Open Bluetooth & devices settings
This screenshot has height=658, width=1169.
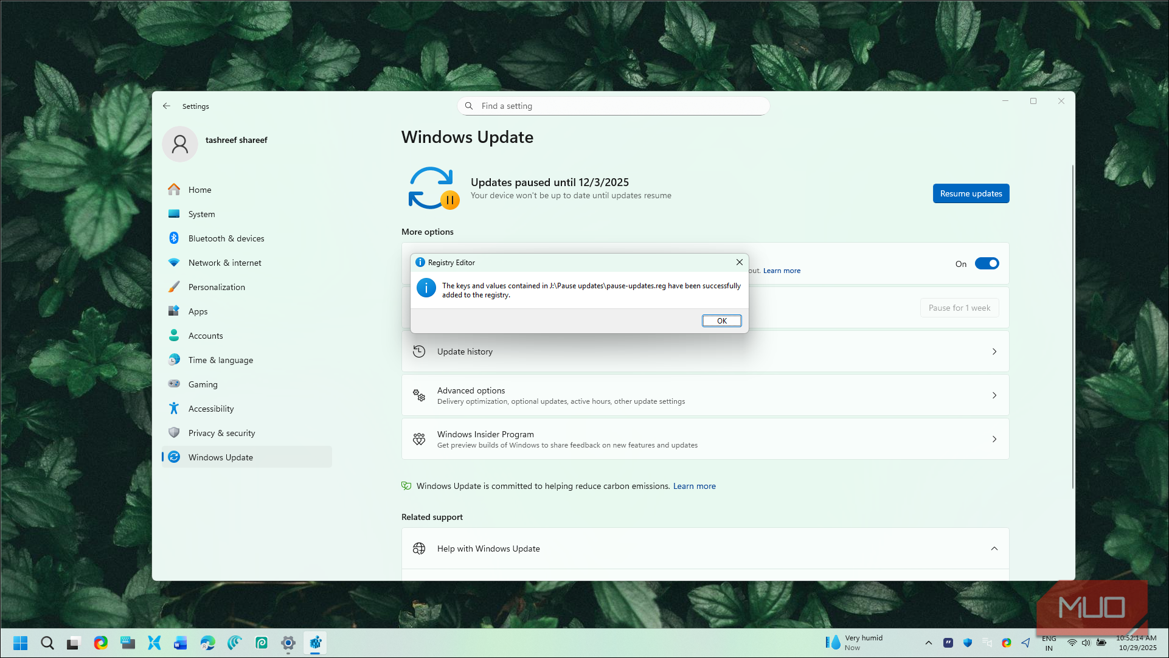click(226, 238)
